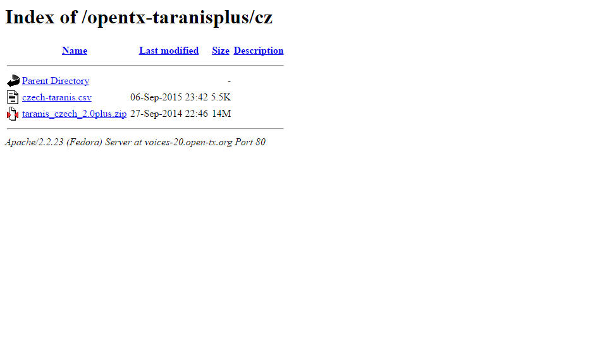Image resolution: width=607 pixels, height=341 pixels.
Task: Click the horizontal rule below column headers
Action: (145, 65)
